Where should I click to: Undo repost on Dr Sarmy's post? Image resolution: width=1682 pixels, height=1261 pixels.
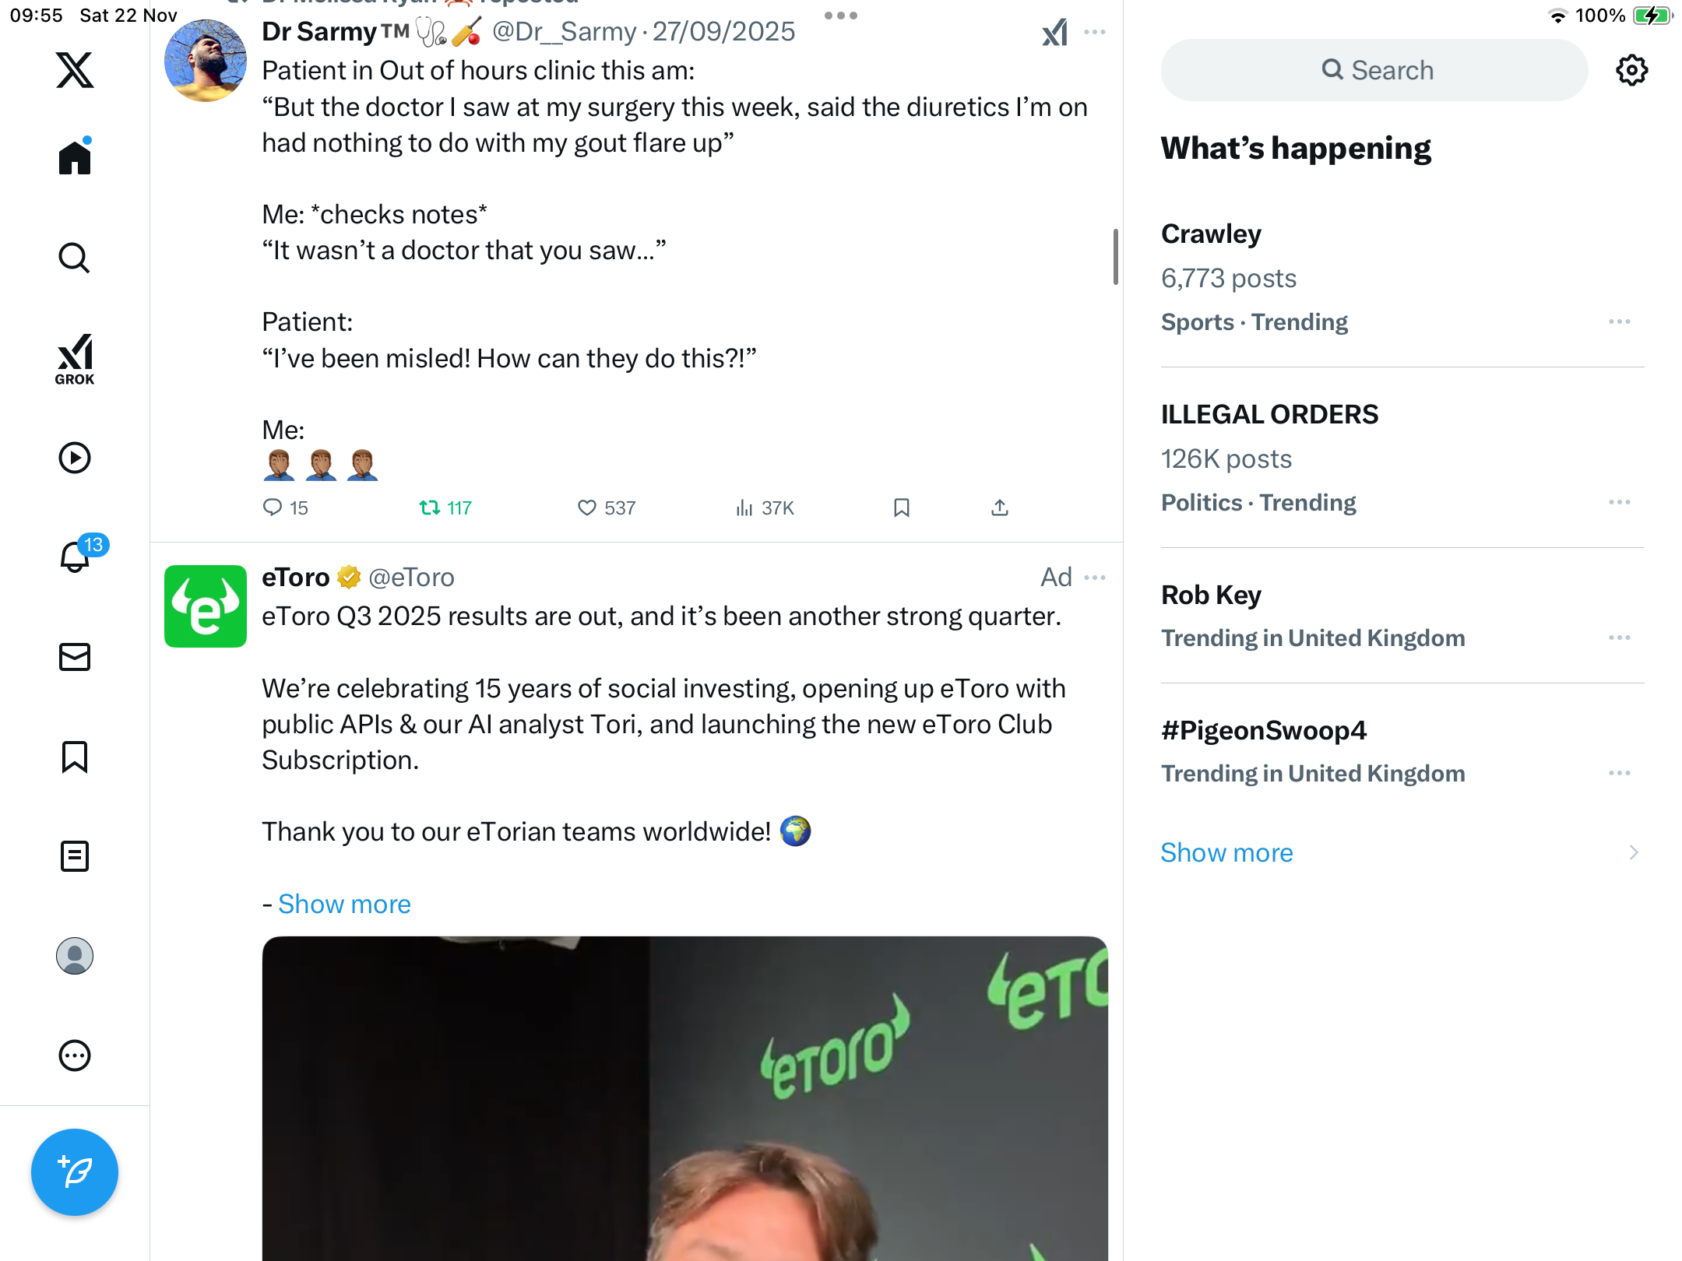click(x=430, y=508)
